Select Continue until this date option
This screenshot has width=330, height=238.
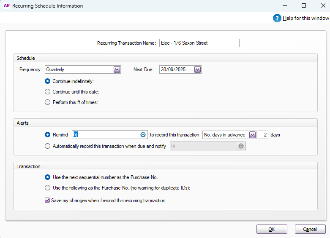(48, 92)
